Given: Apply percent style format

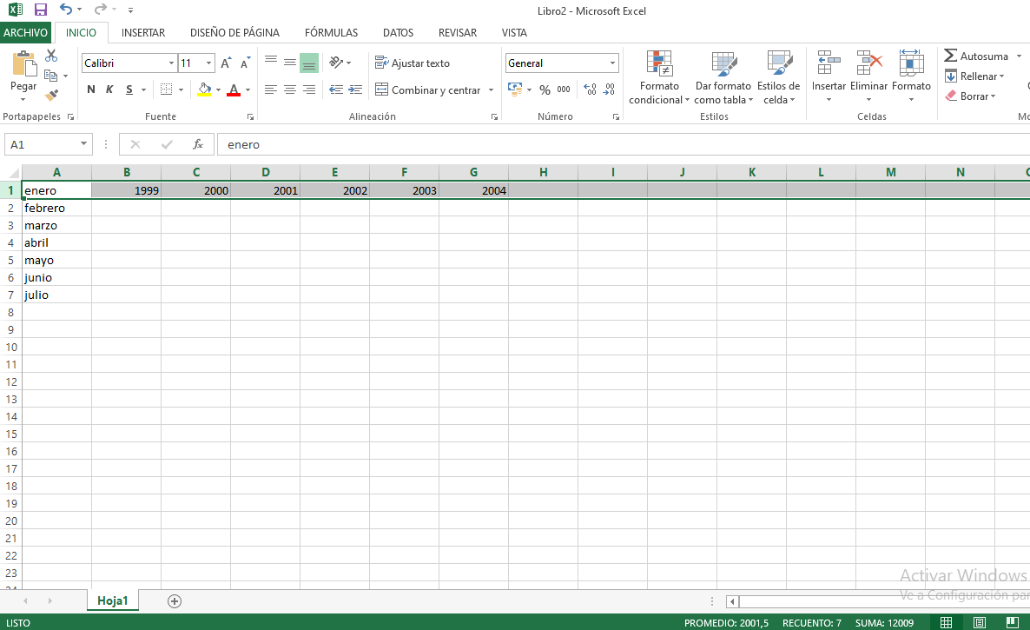Looking at the screenshot, I should point(545,90).
